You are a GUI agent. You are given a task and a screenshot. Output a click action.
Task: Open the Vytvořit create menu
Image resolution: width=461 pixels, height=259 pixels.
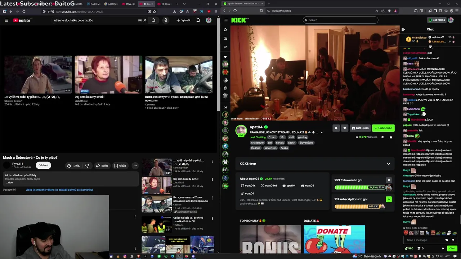tap(183, 21)
